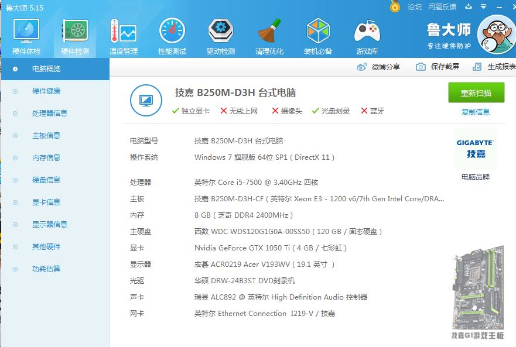Open the title bar dropdown menu arrow

(x=483, y=6)
